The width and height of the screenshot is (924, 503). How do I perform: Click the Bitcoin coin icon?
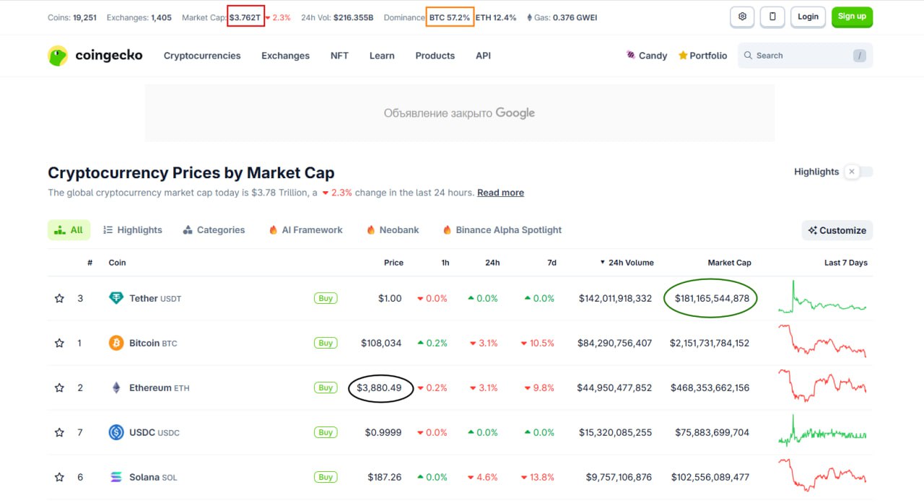click(116, 343)
